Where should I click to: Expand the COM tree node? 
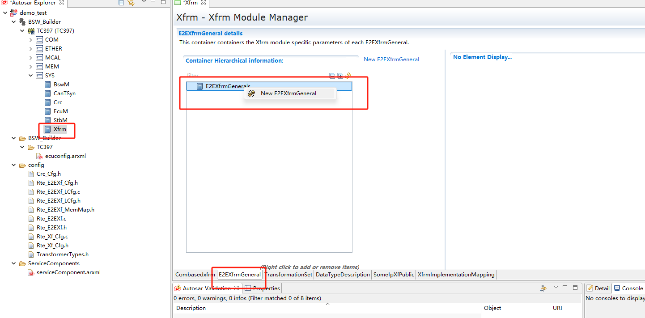pyautogui.click(x=30, y=40)
